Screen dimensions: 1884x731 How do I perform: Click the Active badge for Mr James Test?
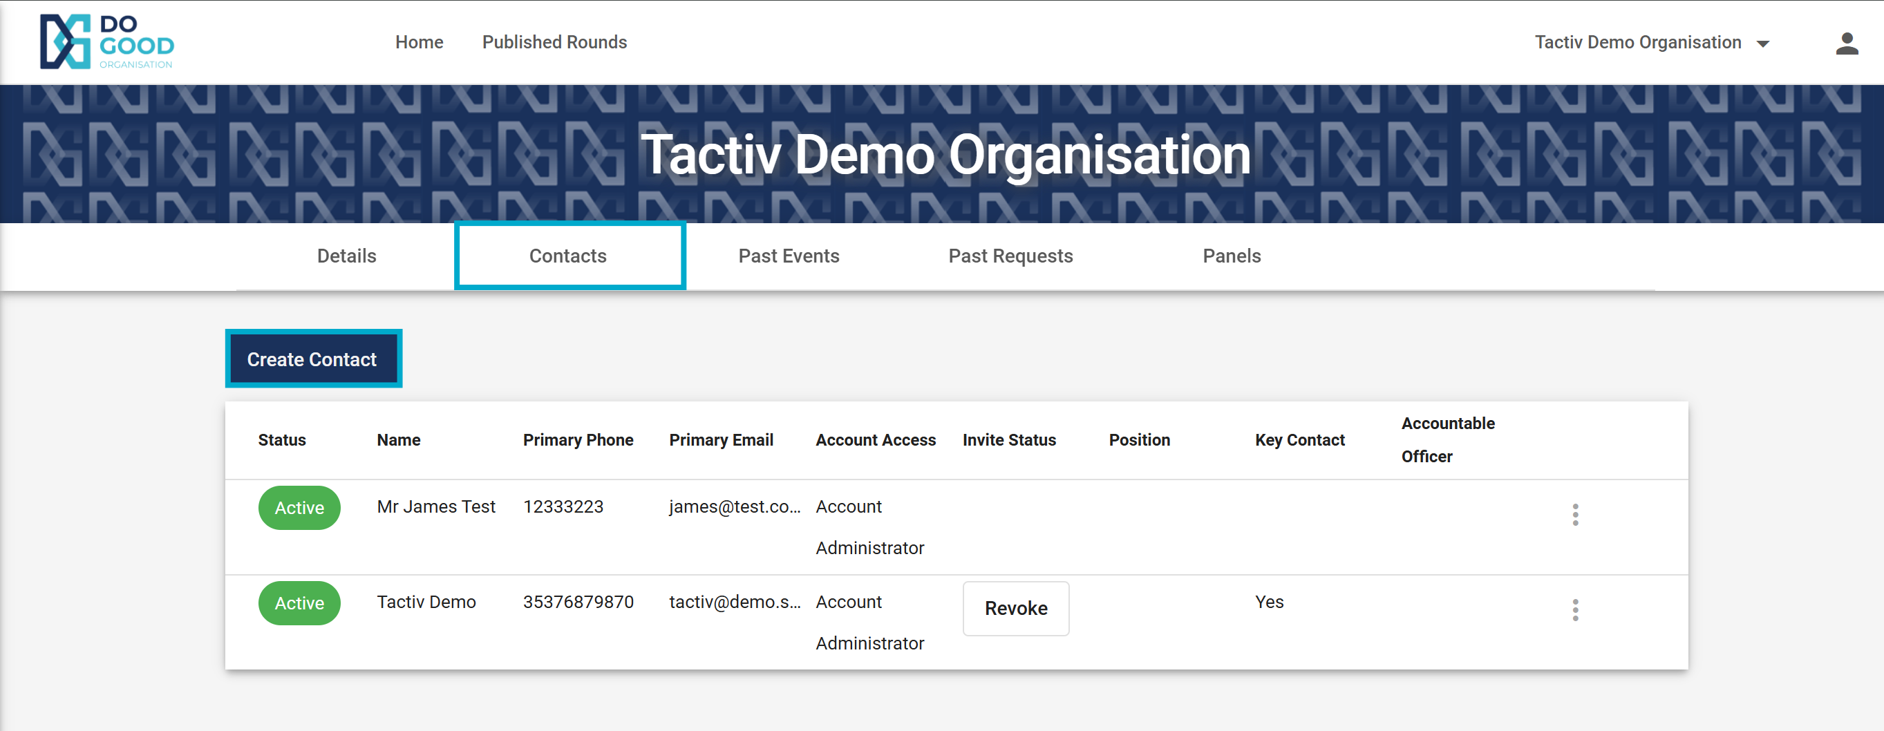(x=299, y=507)
